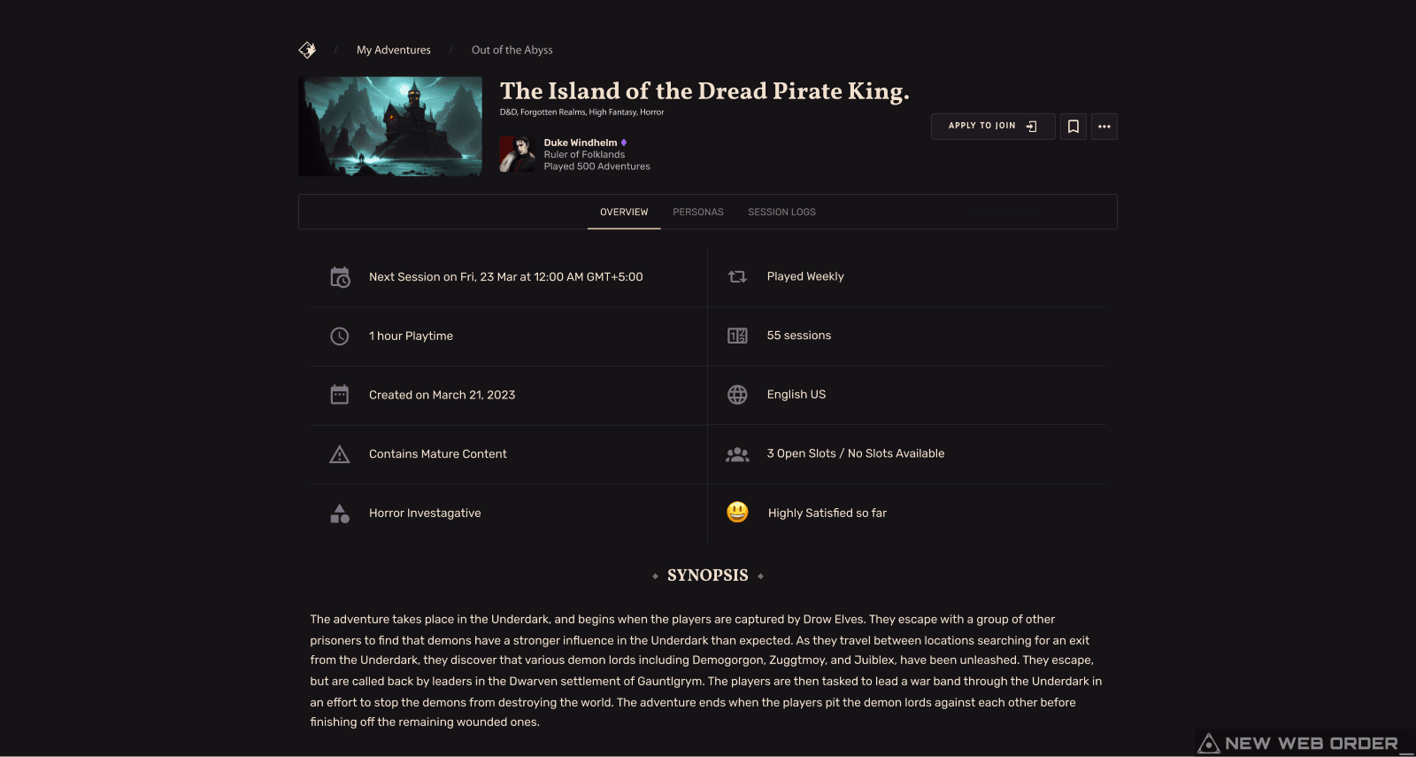Open the Session Logs tab
The image size is (1416, 757).
tap(781, 212)
